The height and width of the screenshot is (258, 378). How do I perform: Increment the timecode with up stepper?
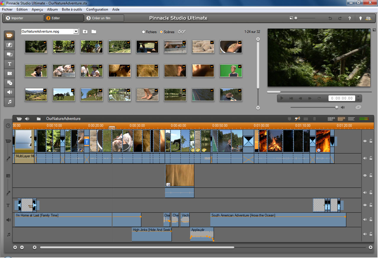coord(358,97)
